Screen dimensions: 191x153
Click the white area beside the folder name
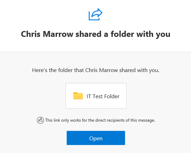[x=123, y=96]
